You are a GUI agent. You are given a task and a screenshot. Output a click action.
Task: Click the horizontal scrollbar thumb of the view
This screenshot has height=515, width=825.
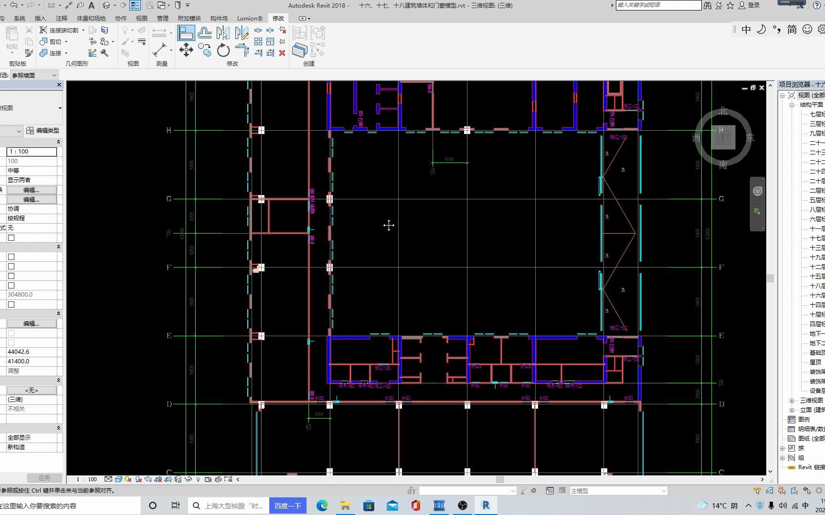[500, 479]
